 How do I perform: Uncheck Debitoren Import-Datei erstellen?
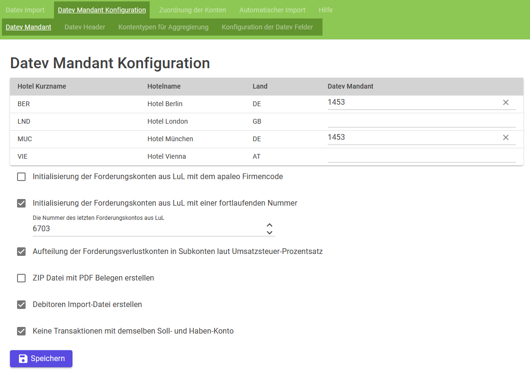click(21, 305)
